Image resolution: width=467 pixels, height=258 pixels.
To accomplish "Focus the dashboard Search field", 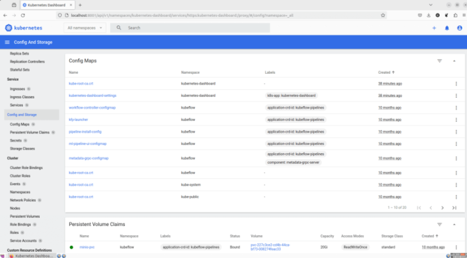I will point(190,28).
